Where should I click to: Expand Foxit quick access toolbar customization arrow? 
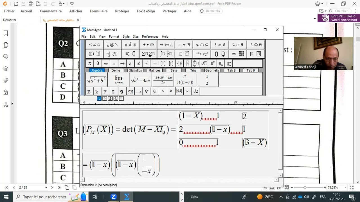tap(72, 4)
